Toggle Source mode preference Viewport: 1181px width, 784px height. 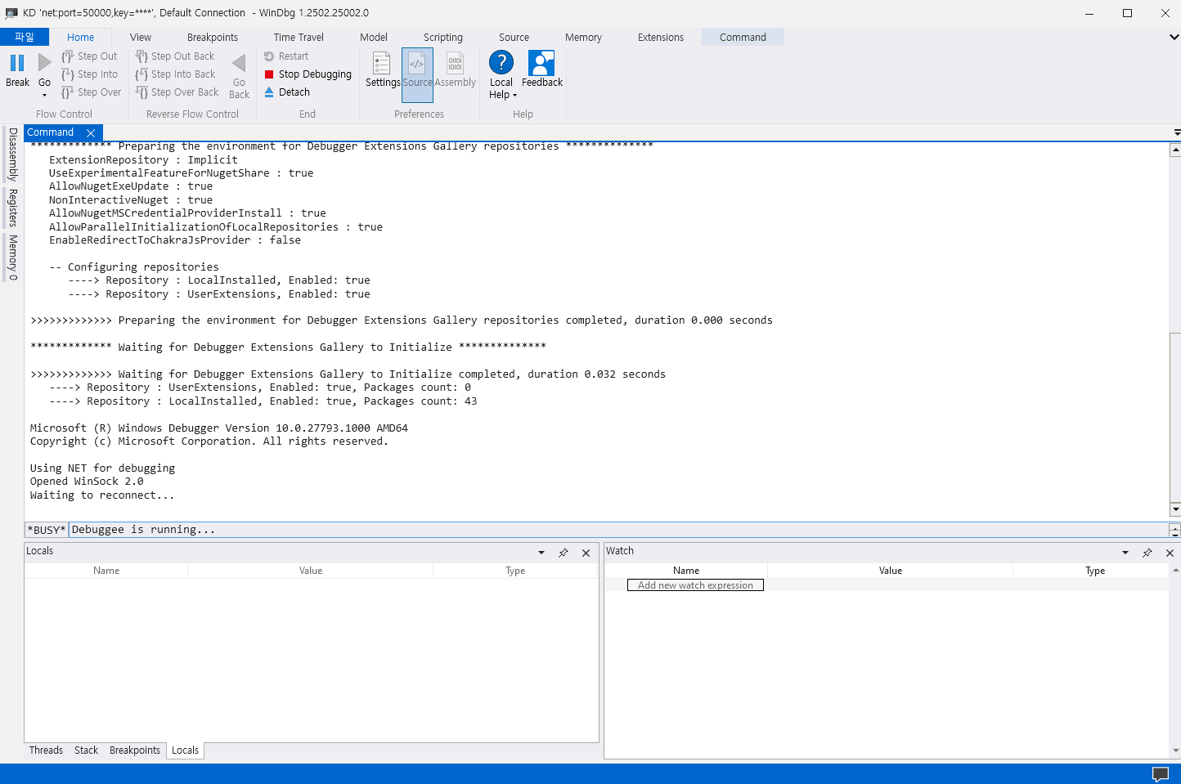click(x=417, y=74)
